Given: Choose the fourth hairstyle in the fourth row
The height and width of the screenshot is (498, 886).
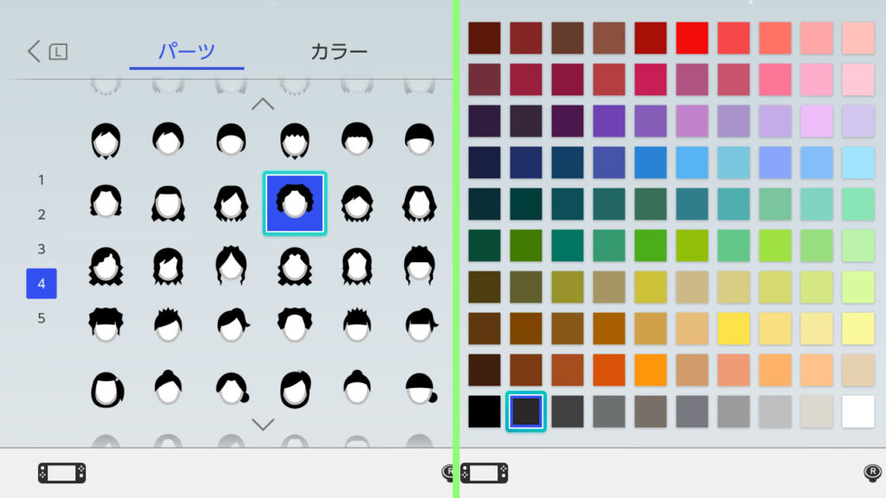Looking at the screenshot, I should coord(294,325).
